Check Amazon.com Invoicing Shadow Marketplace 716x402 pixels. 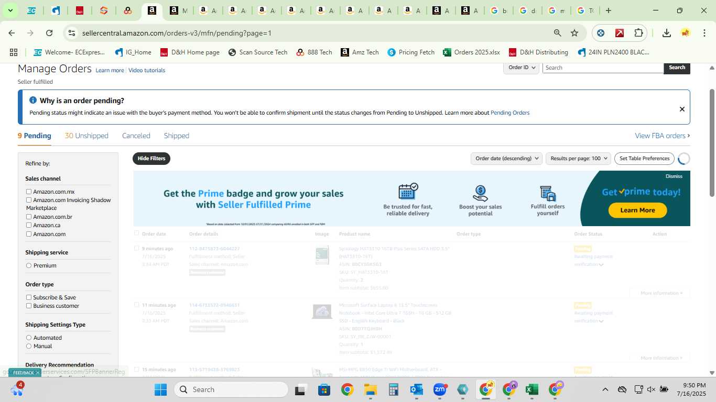[x=29, y=200]
